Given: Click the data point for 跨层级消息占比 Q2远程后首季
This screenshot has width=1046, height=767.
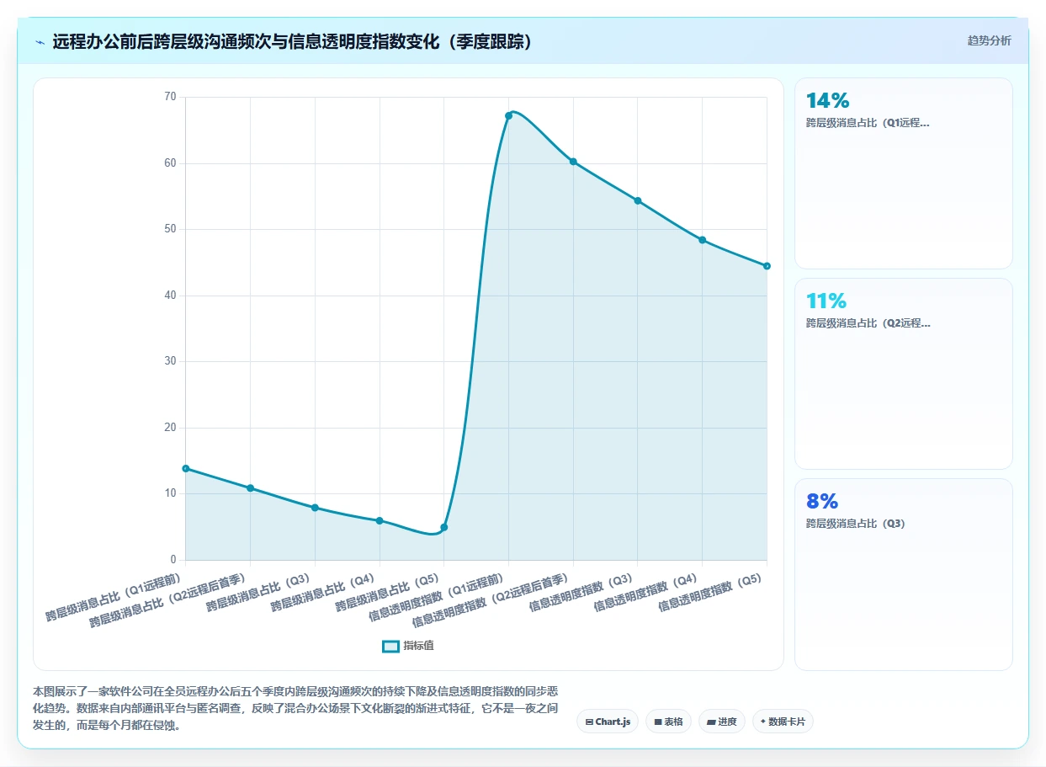Looking at the screenshot, I should 250,488.
